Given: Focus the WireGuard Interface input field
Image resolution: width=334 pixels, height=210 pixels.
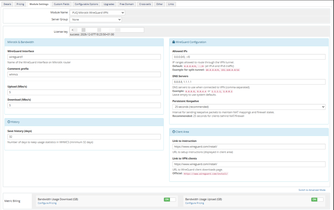Looking at the screenshot, I should [x=84, y=57].
